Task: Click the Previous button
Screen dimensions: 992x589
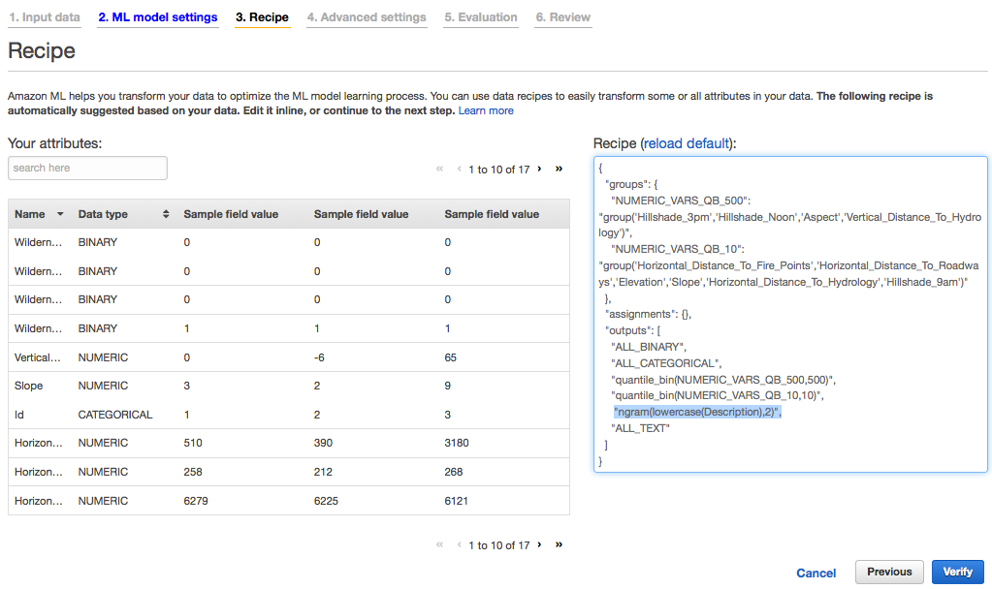Action: click(889, 572)
